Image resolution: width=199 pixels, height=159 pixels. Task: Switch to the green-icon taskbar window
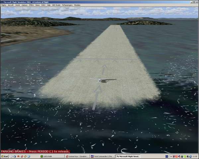click(52, 156)
